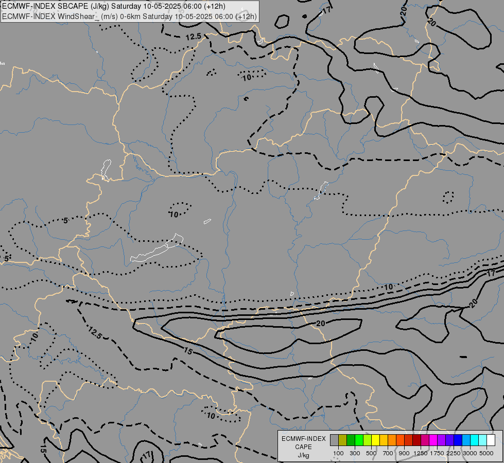Image resolution: width=504 pixels, height=463 pixels.
Task: Click the gray swatch in CAPE legend
Action: click(334, 440)
